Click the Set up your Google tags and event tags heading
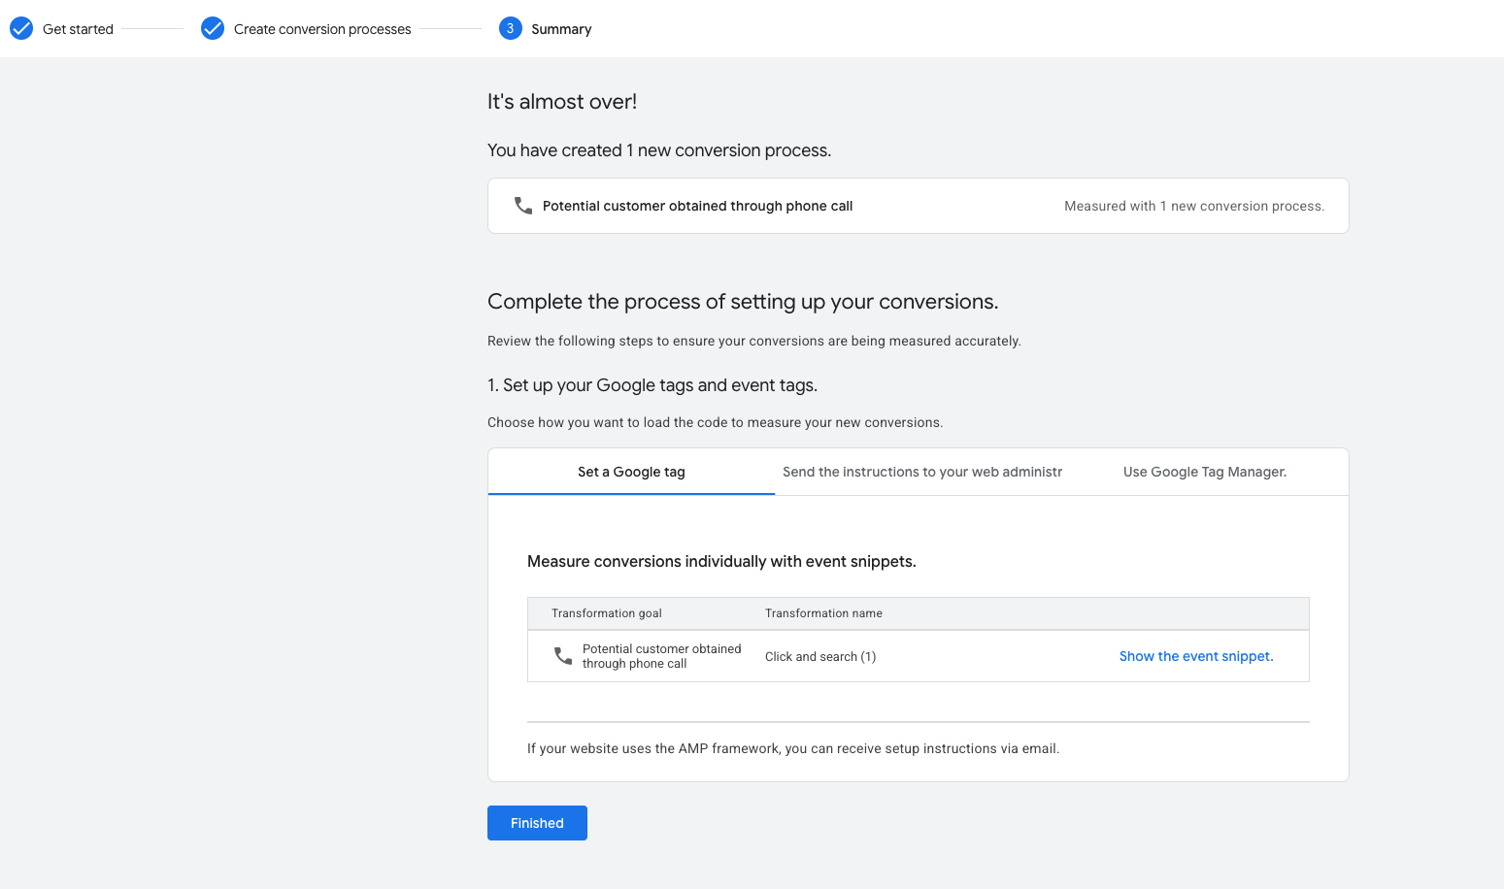This screenshot has width=1504, height=889. [652, 385]
